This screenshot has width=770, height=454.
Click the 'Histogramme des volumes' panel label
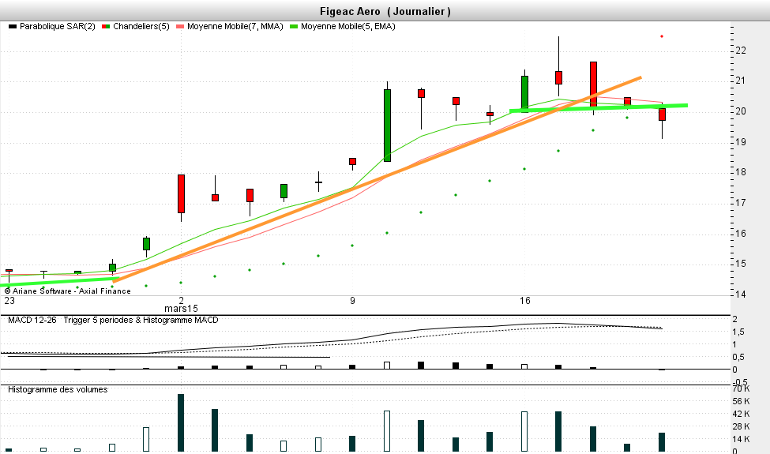coord(58,390)
